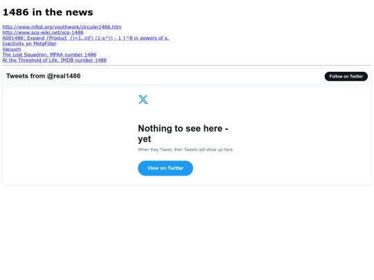Open Inactivity on MetaFilter link
This screenshot has width=374, height=280.
29,44
